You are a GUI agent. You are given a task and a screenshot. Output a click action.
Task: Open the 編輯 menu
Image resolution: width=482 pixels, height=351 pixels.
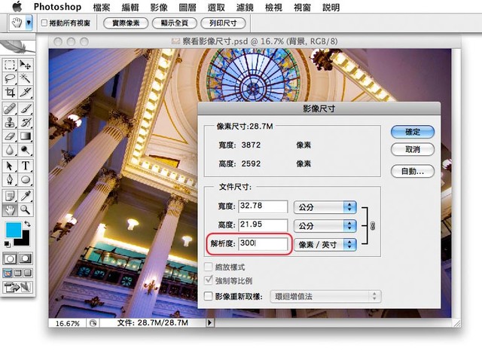point(130,7)
